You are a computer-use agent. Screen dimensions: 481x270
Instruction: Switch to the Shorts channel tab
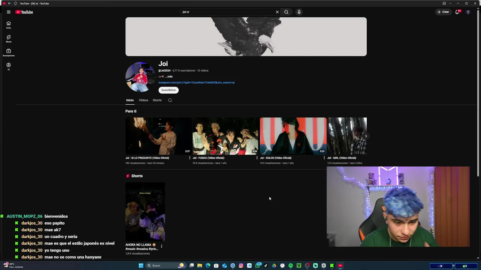[157, 100]
